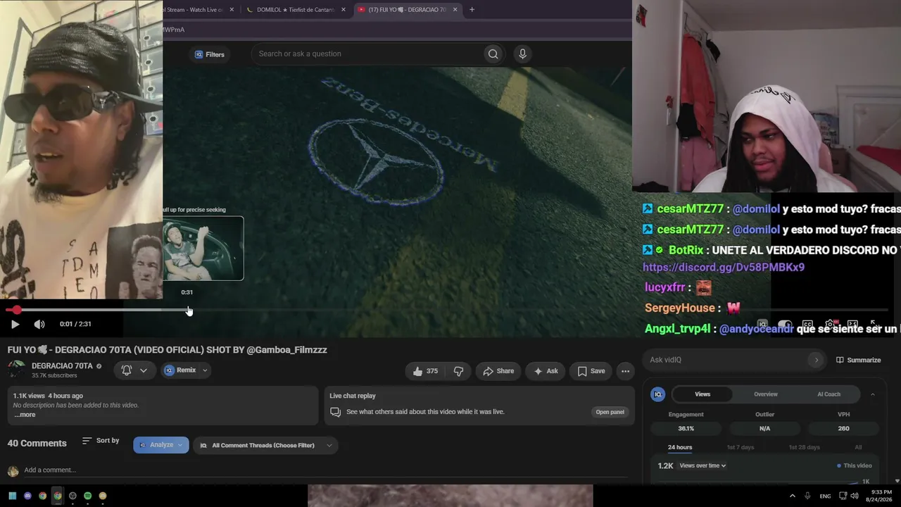This screenshot has height=507, width=901.
Task: Open the ENG language indicator
Action: (825, 496)
